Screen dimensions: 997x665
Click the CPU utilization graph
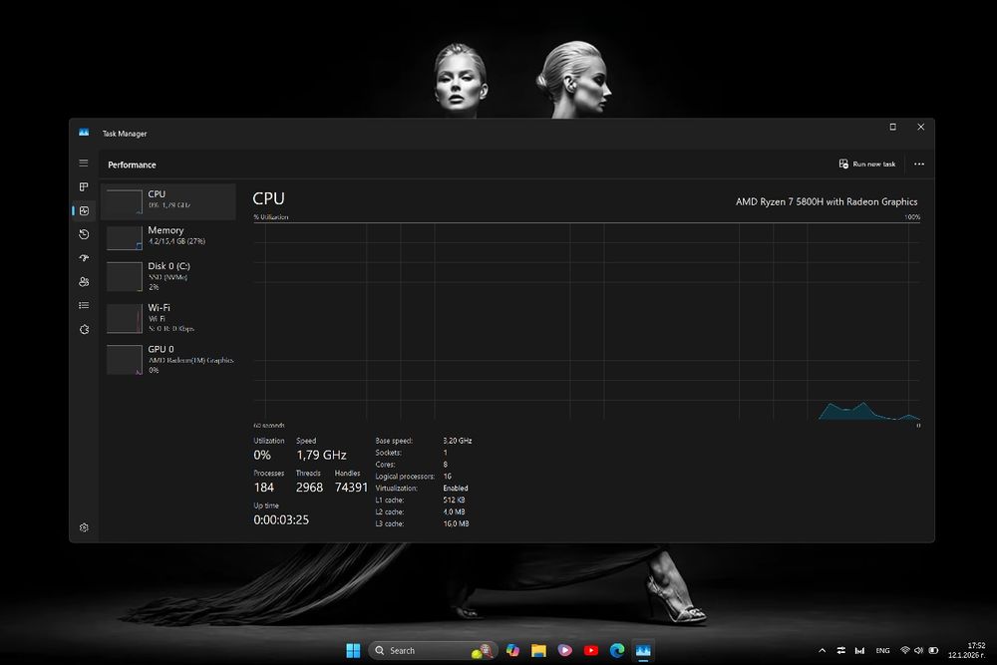pyautogui.click(x=586, y=321)
